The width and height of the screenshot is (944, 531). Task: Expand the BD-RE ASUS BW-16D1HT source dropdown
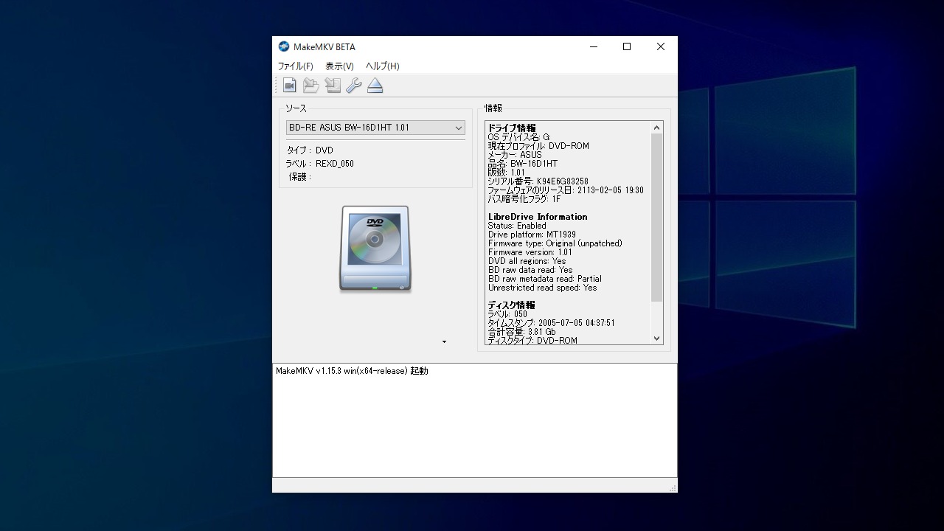point(375,128)
